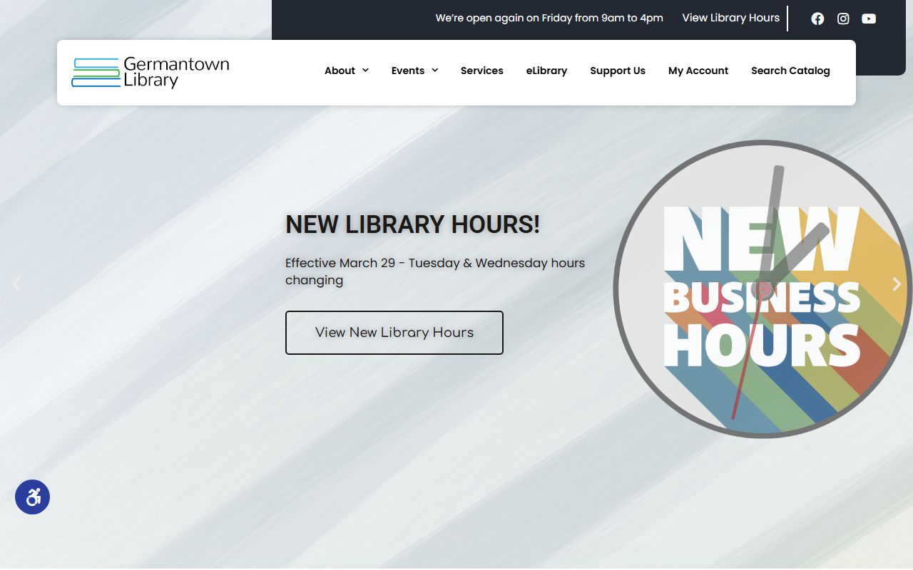Open the library's Instagram profile
This screenshot has height=570, width=913.
[843, 19]
